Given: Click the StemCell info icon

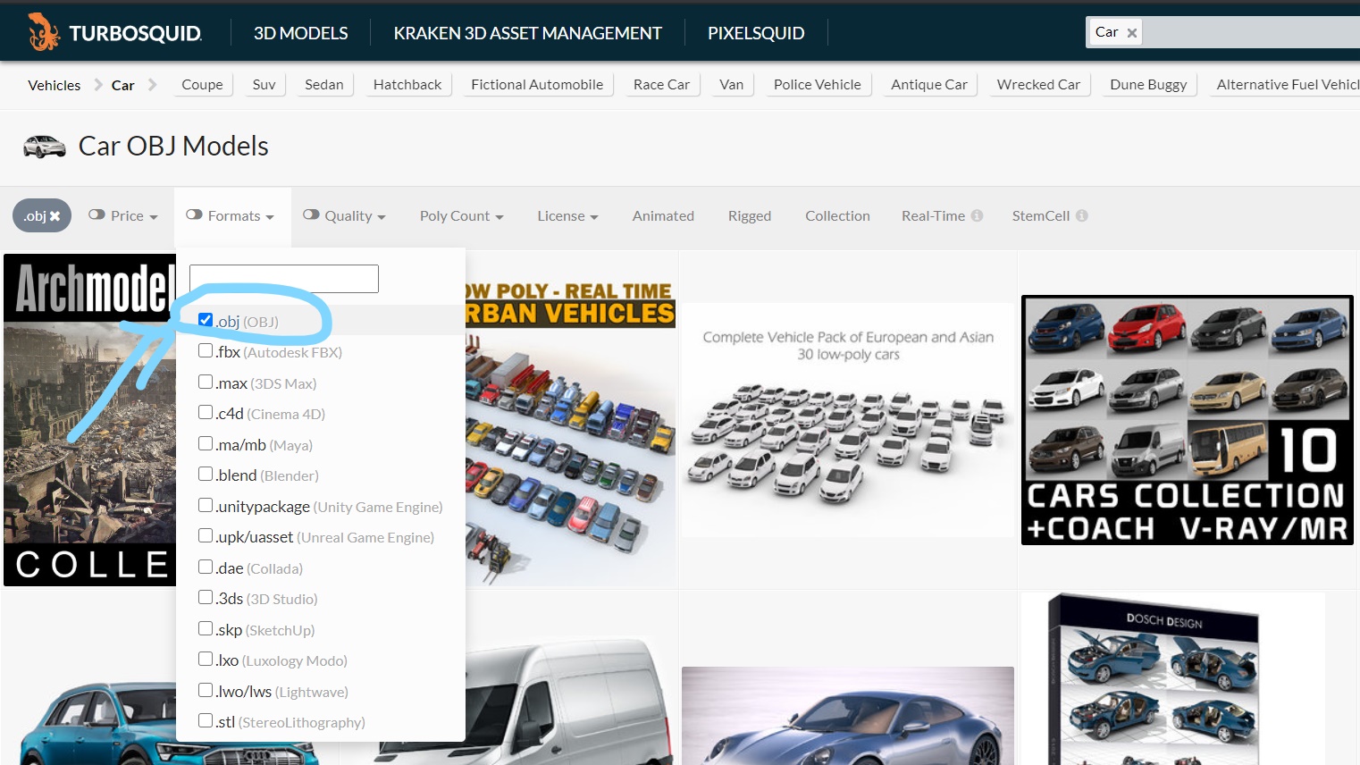Looking at the screenshot, I should point(1082,215).
